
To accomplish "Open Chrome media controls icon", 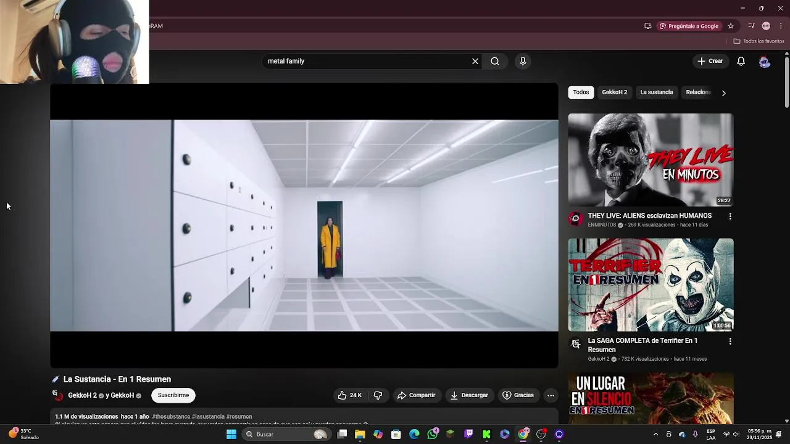I will (751, 26).
